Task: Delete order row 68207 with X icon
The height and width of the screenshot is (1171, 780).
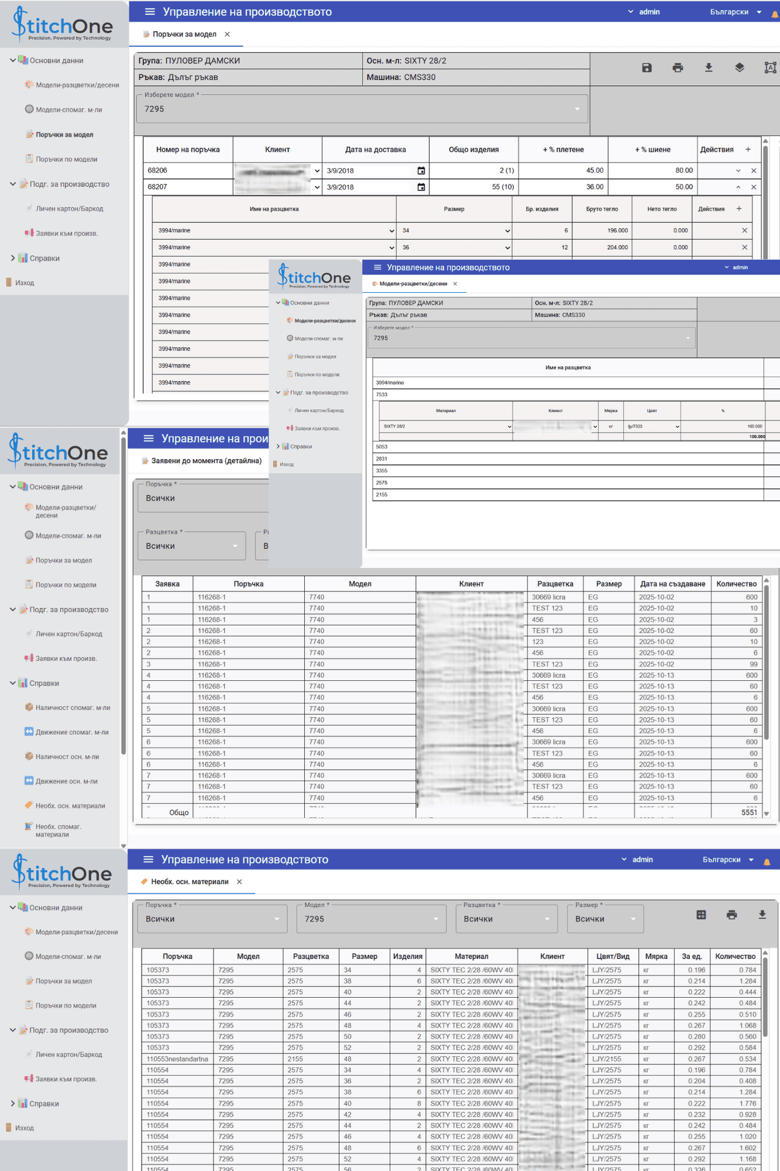Action: click(754, 187)
